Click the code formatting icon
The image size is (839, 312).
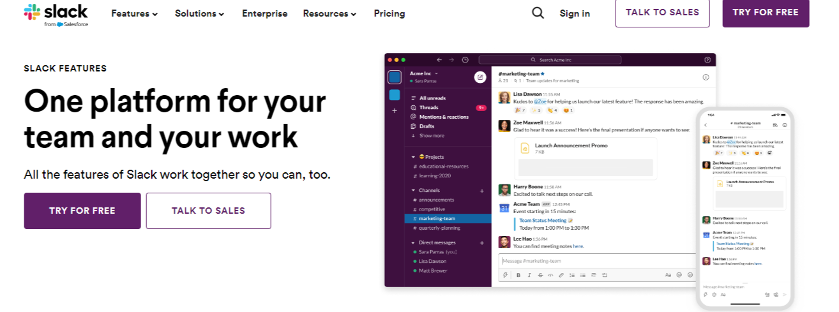(550, 275)
